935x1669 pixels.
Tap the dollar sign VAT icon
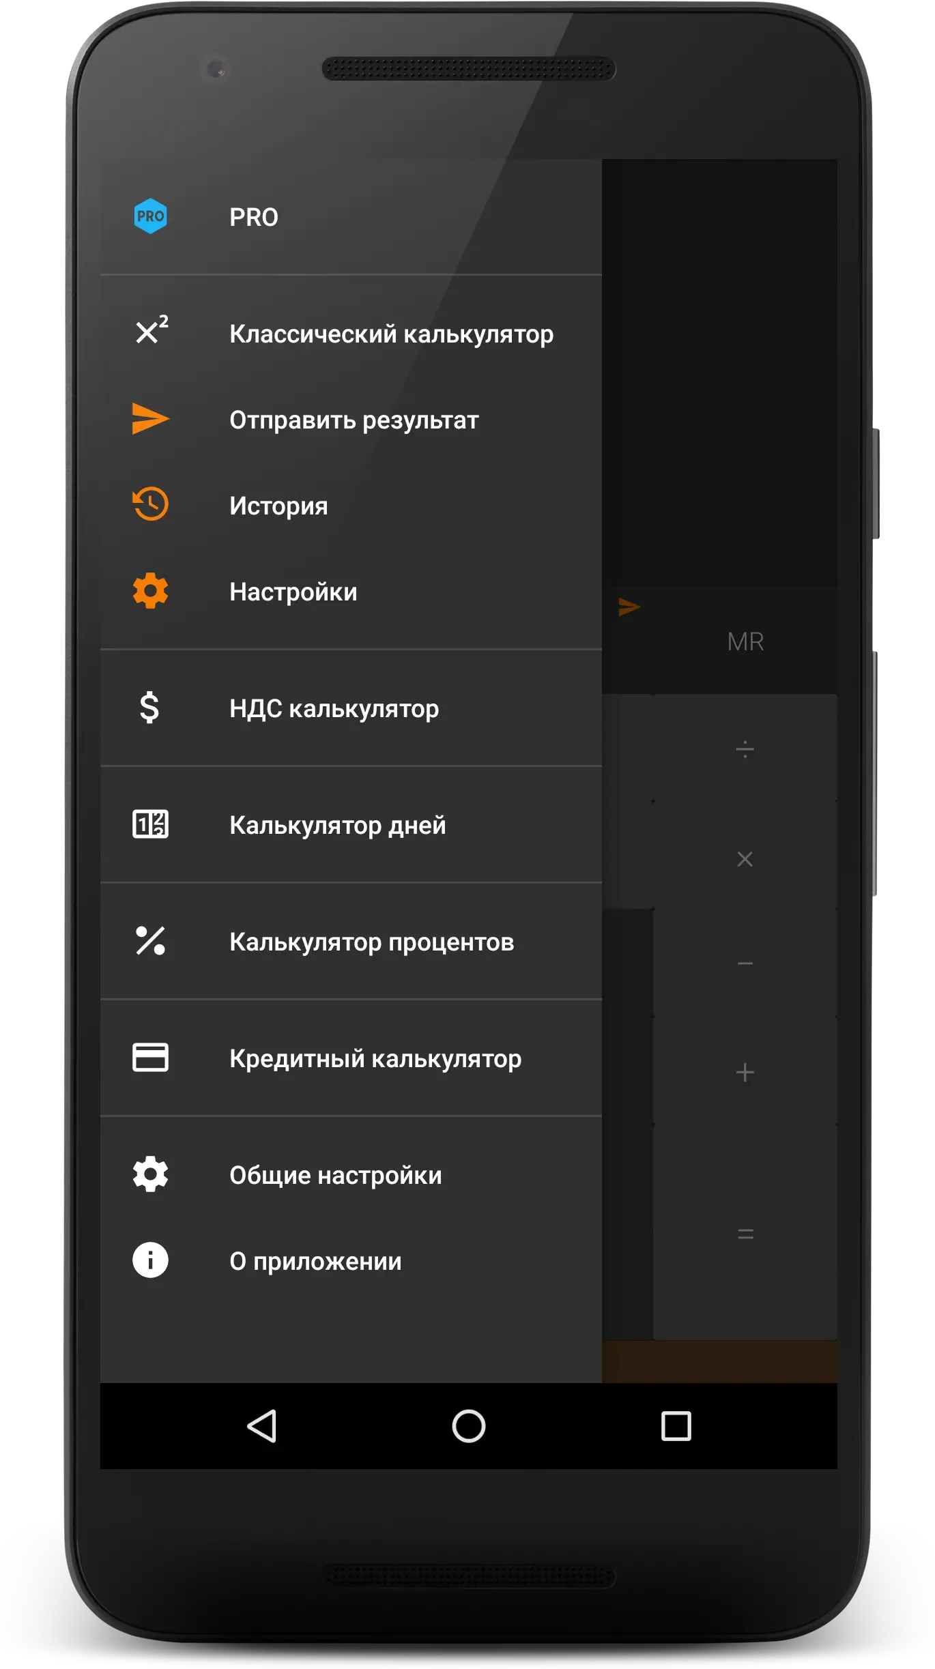point(149,708)
